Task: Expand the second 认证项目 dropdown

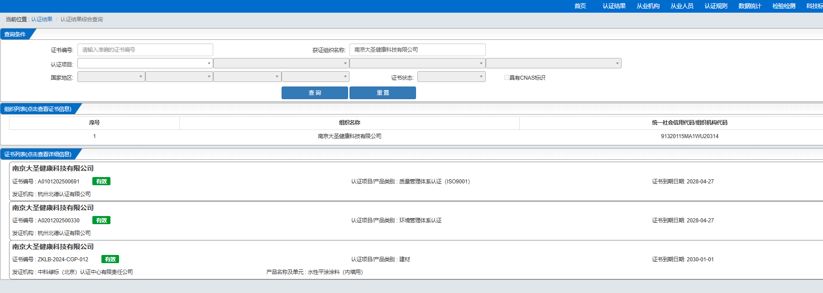Action: (281, 63)
